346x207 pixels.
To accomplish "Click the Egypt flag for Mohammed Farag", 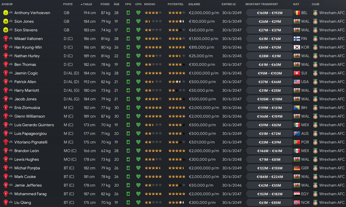I will [x=297, y=194].
